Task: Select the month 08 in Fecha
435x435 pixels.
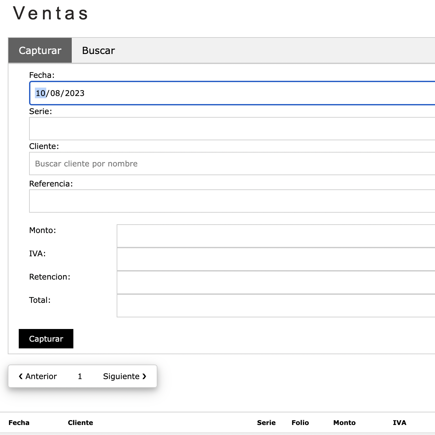Action: pos(55,93)
